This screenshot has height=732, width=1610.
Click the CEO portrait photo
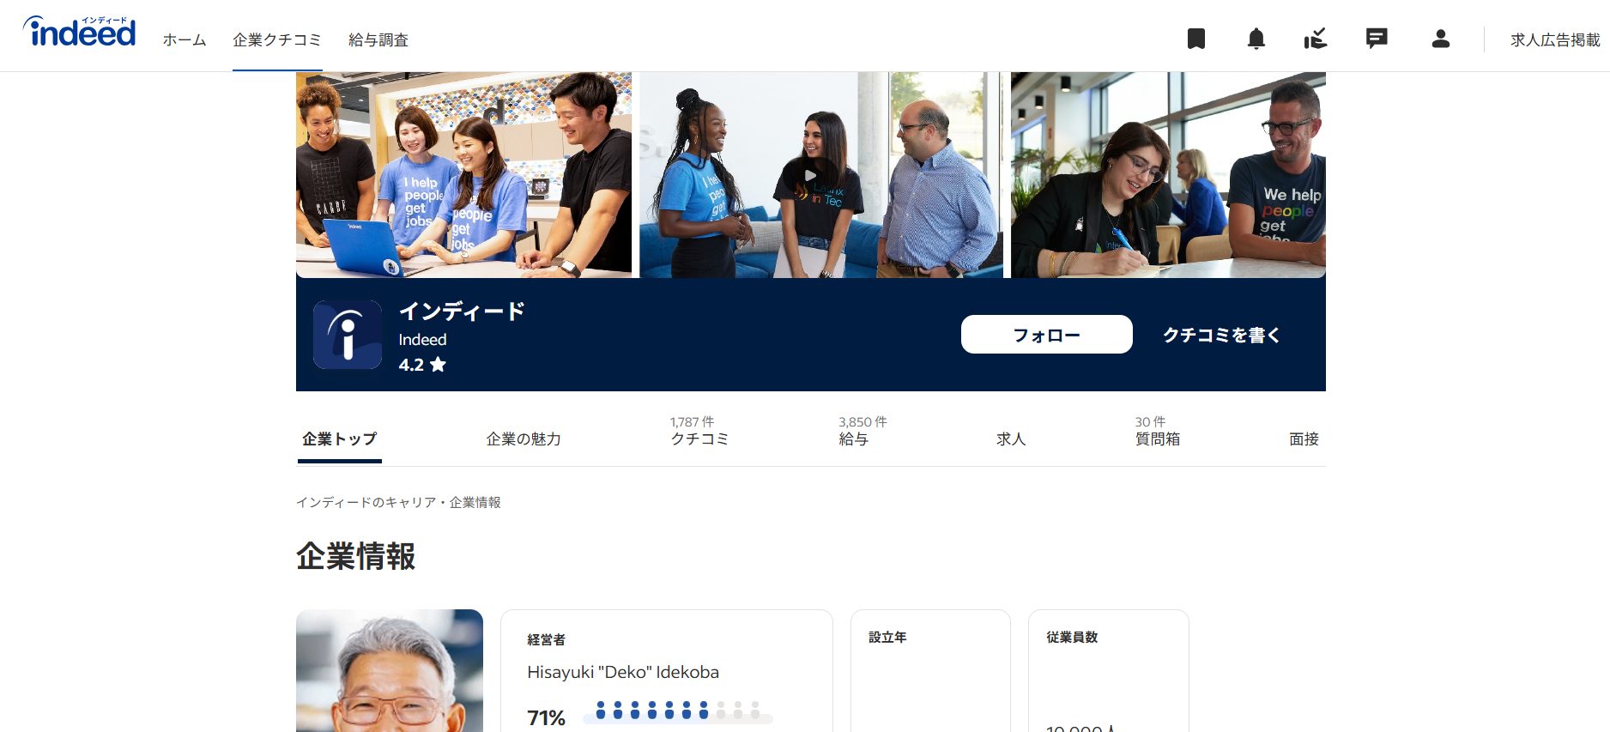(390, 671)
